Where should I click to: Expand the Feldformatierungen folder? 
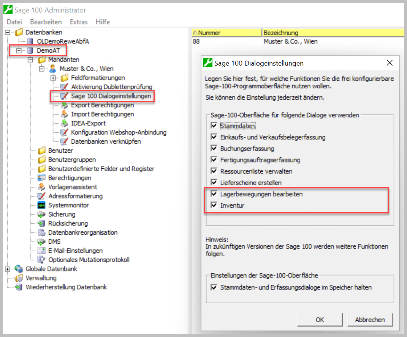pos(53,78)
